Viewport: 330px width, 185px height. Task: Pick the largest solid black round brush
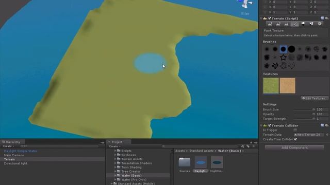click(291, 49)
